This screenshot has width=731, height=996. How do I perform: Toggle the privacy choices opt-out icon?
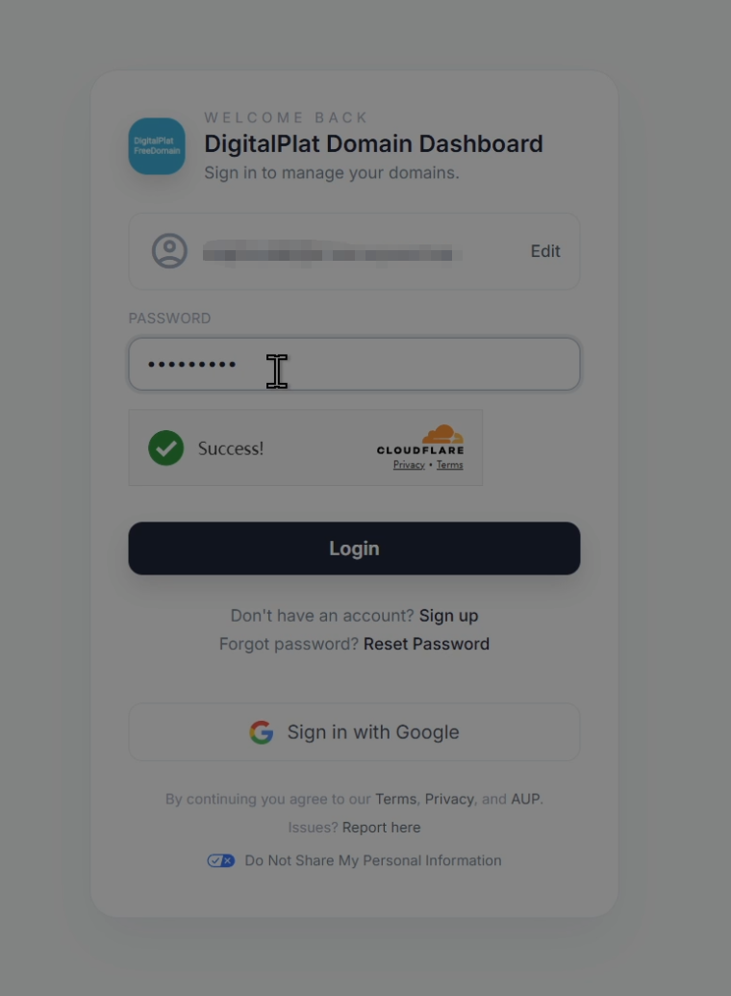pyautogui.click(x=221, y=860)
